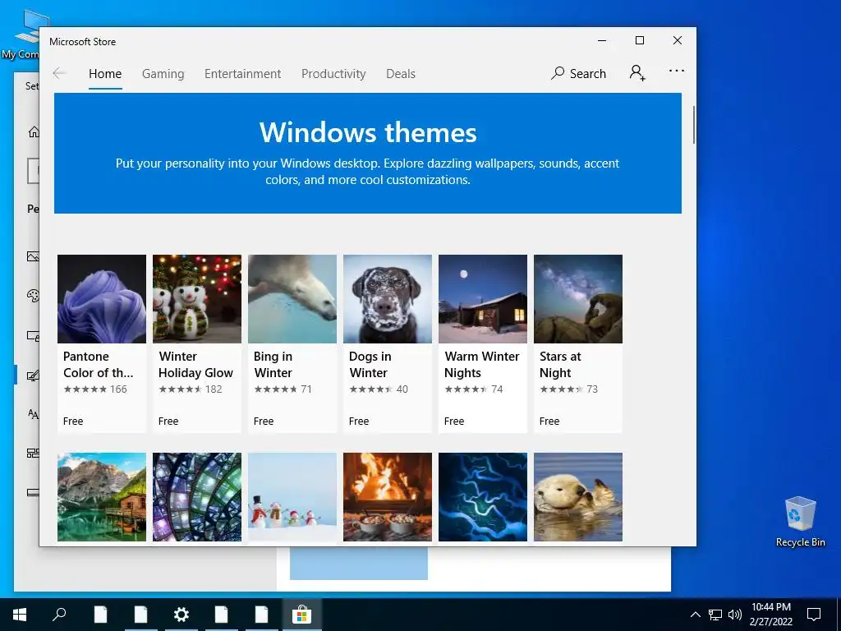
Task: Open the Productivity tab
Action: 333,73
